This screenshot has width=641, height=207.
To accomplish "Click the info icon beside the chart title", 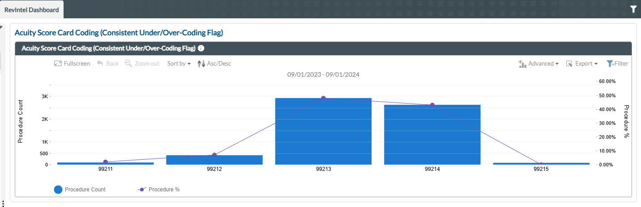I will (x=201, y=48).
